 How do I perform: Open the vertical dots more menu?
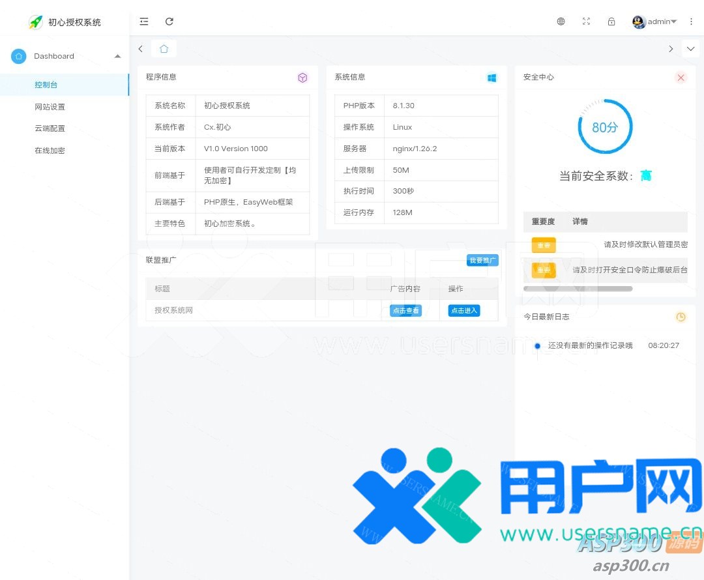[691, 22]
